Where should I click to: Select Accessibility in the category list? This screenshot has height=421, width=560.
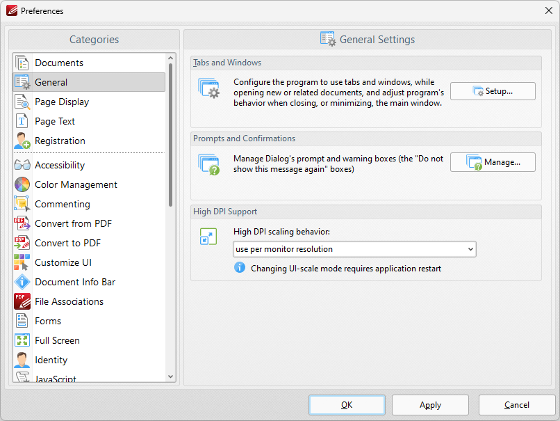click(x=90, y=165)
